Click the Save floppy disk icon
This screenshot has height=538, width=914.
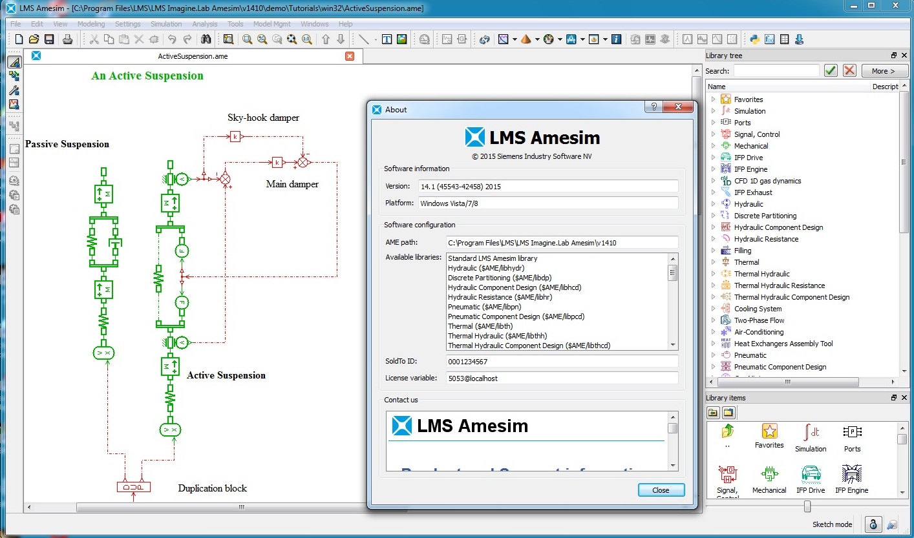click(x=48, y=39)
